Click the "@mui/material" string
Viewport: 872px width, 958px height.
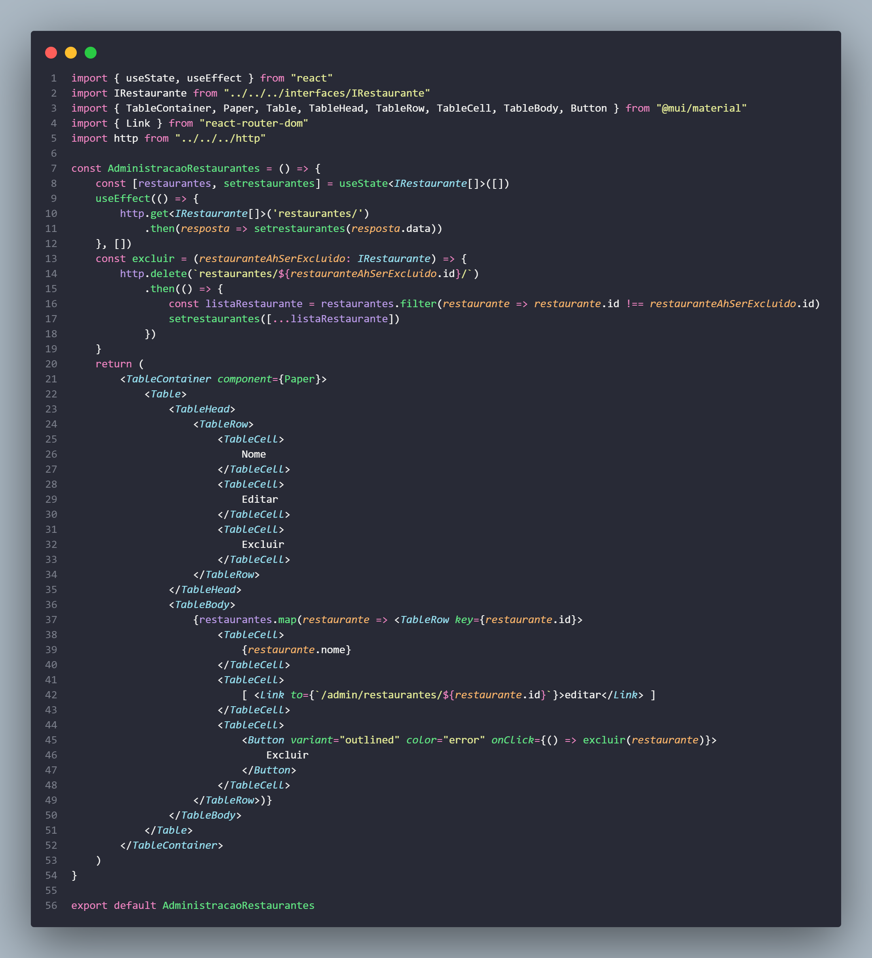click(701, 108)
